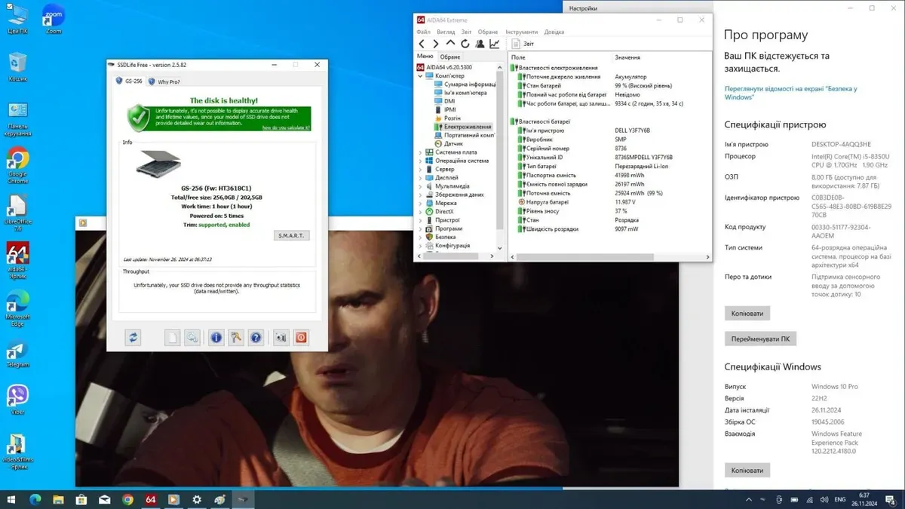The height and width of the screenshot is (509, 905).
Task: Click the blue question mark help icon
Action: point(256,338)
